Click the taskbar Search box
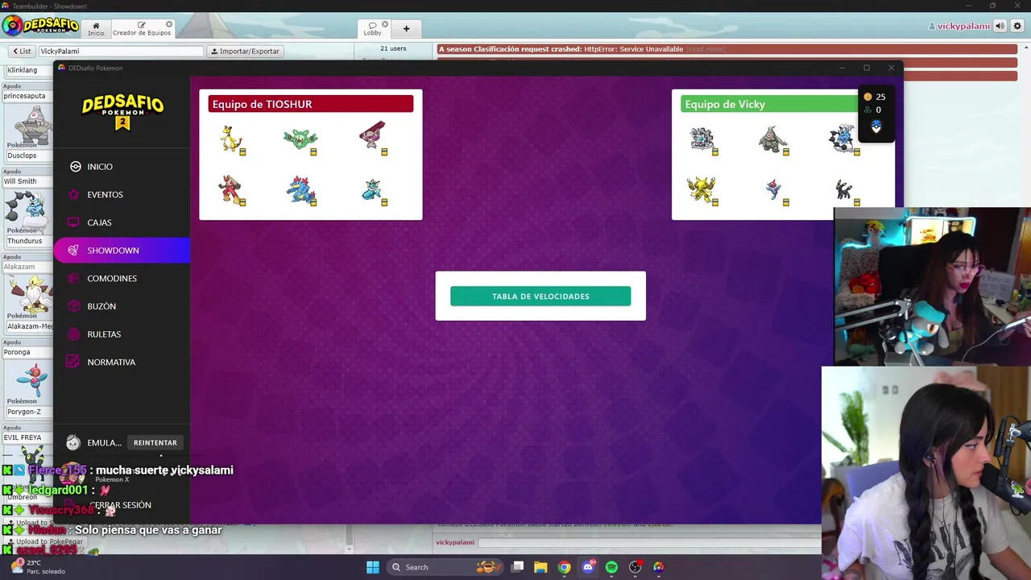Screen dimensions: 1031x580 [445, 567]
